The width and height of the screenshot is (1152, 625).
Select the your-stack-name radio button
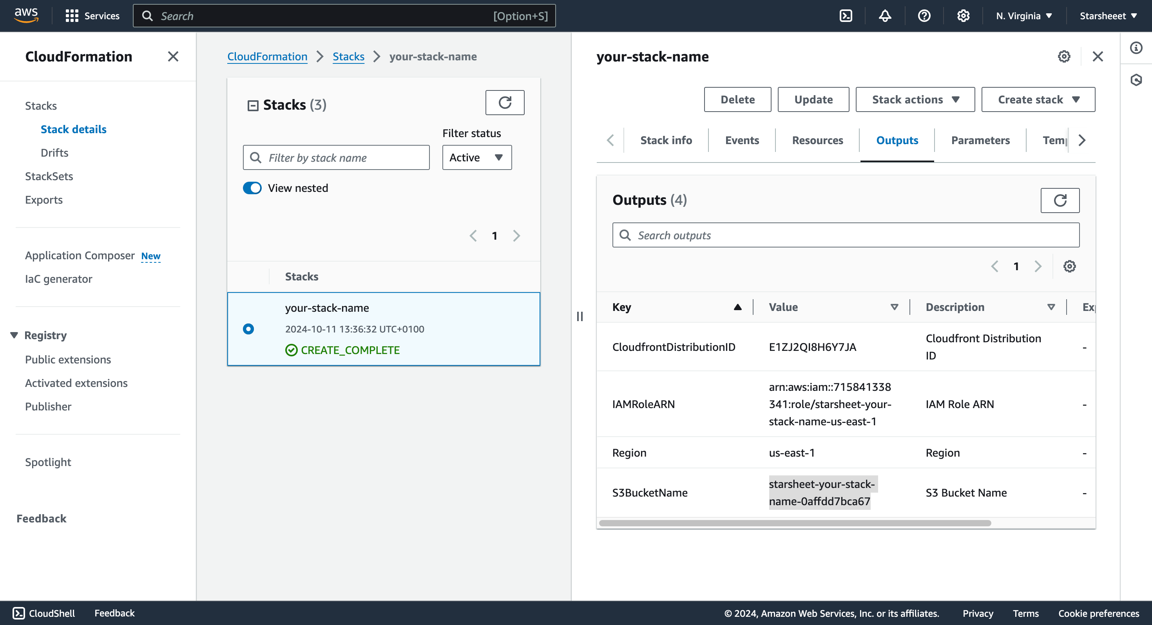pos(248,329)
